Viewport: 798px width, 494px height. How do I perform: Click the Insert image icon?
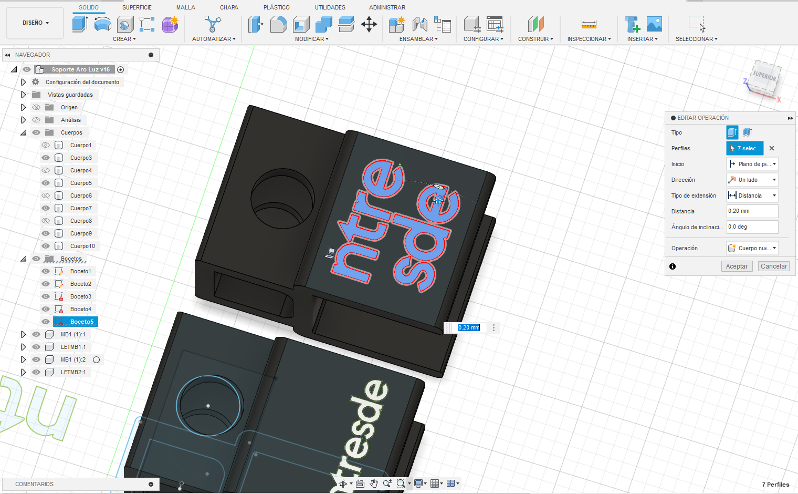tap(654, 24)
